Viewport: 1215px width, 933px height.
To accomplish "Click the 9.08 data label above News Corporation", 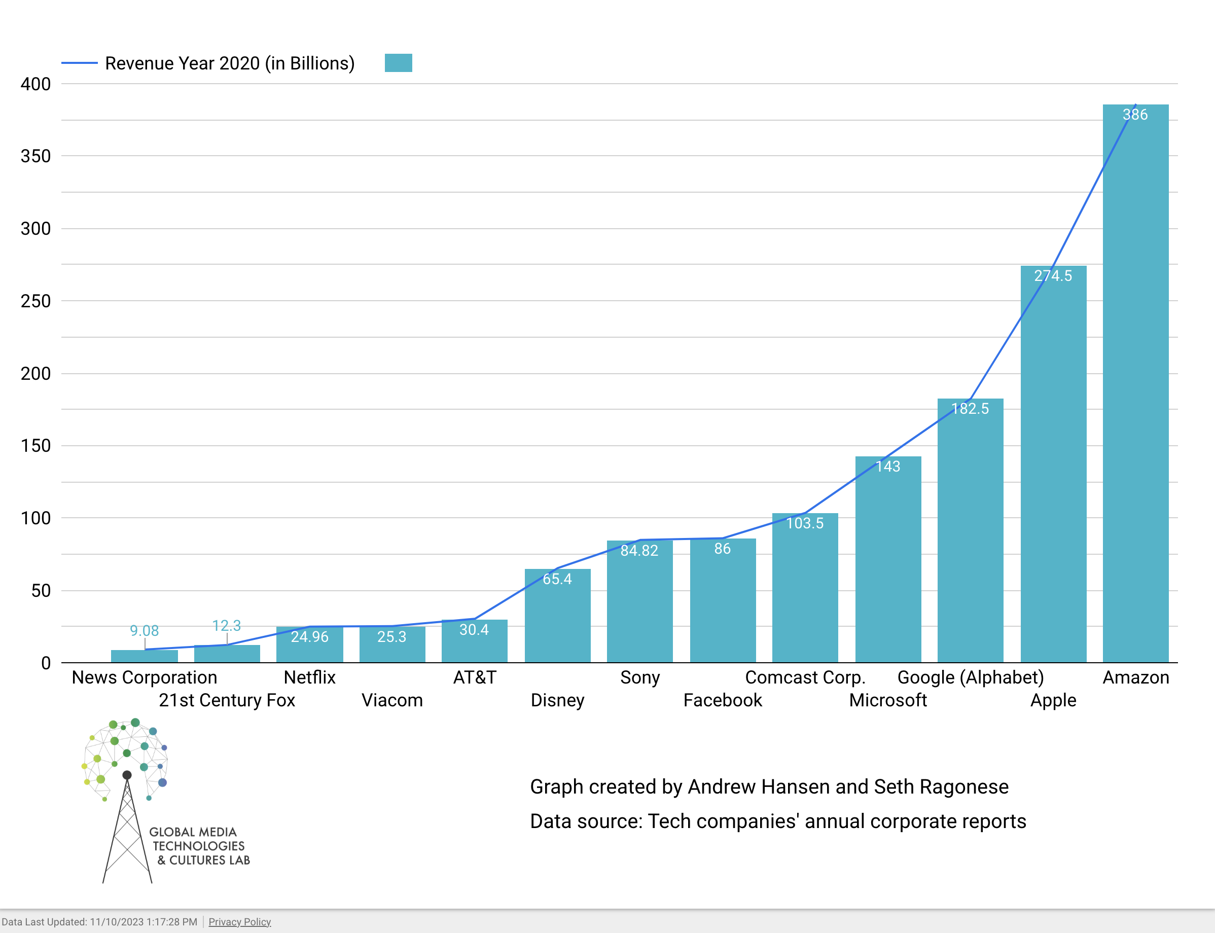I will pyautogui.click(x=145, y=631).
